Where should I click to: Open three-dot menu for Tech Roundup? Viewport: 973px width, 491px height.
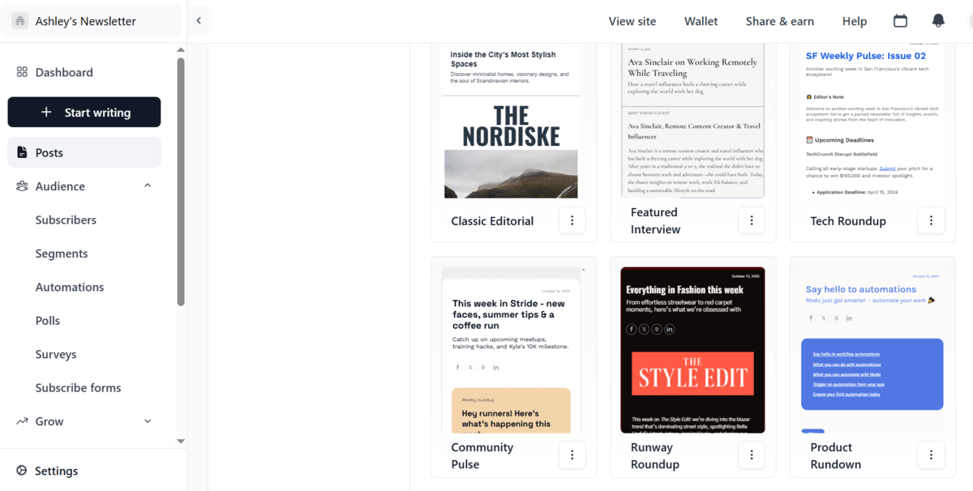coord(931,220)
